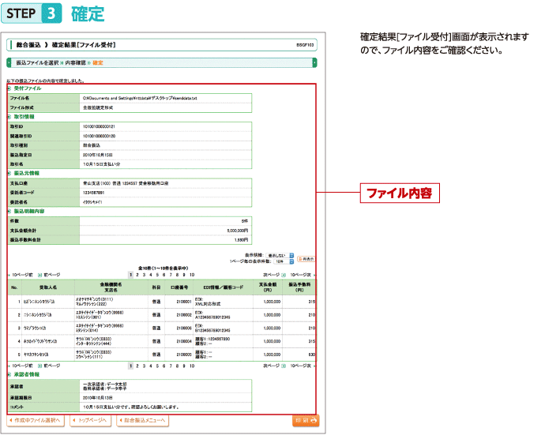The height and width of the screenshot is (439, 545).
Task: Click account number 2100005 in row 5
Action: pyautogui.click(x=184, y=355)
